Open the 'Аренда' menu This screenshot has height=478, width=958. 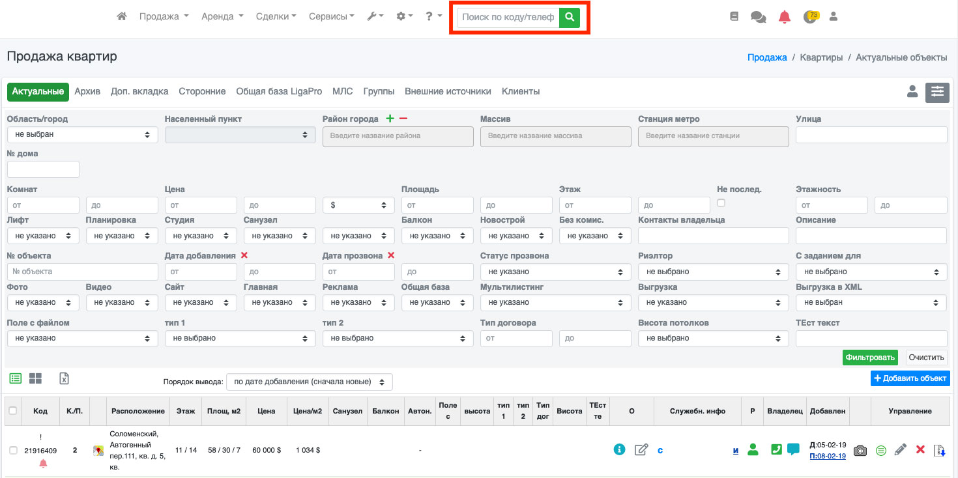click(222, 16)
